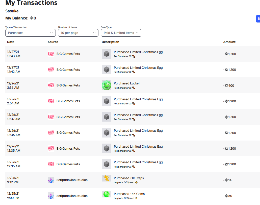Click gray cube icon on 12/27/21 12:42 AM row
260x205 pixels.
click(107, 70)
